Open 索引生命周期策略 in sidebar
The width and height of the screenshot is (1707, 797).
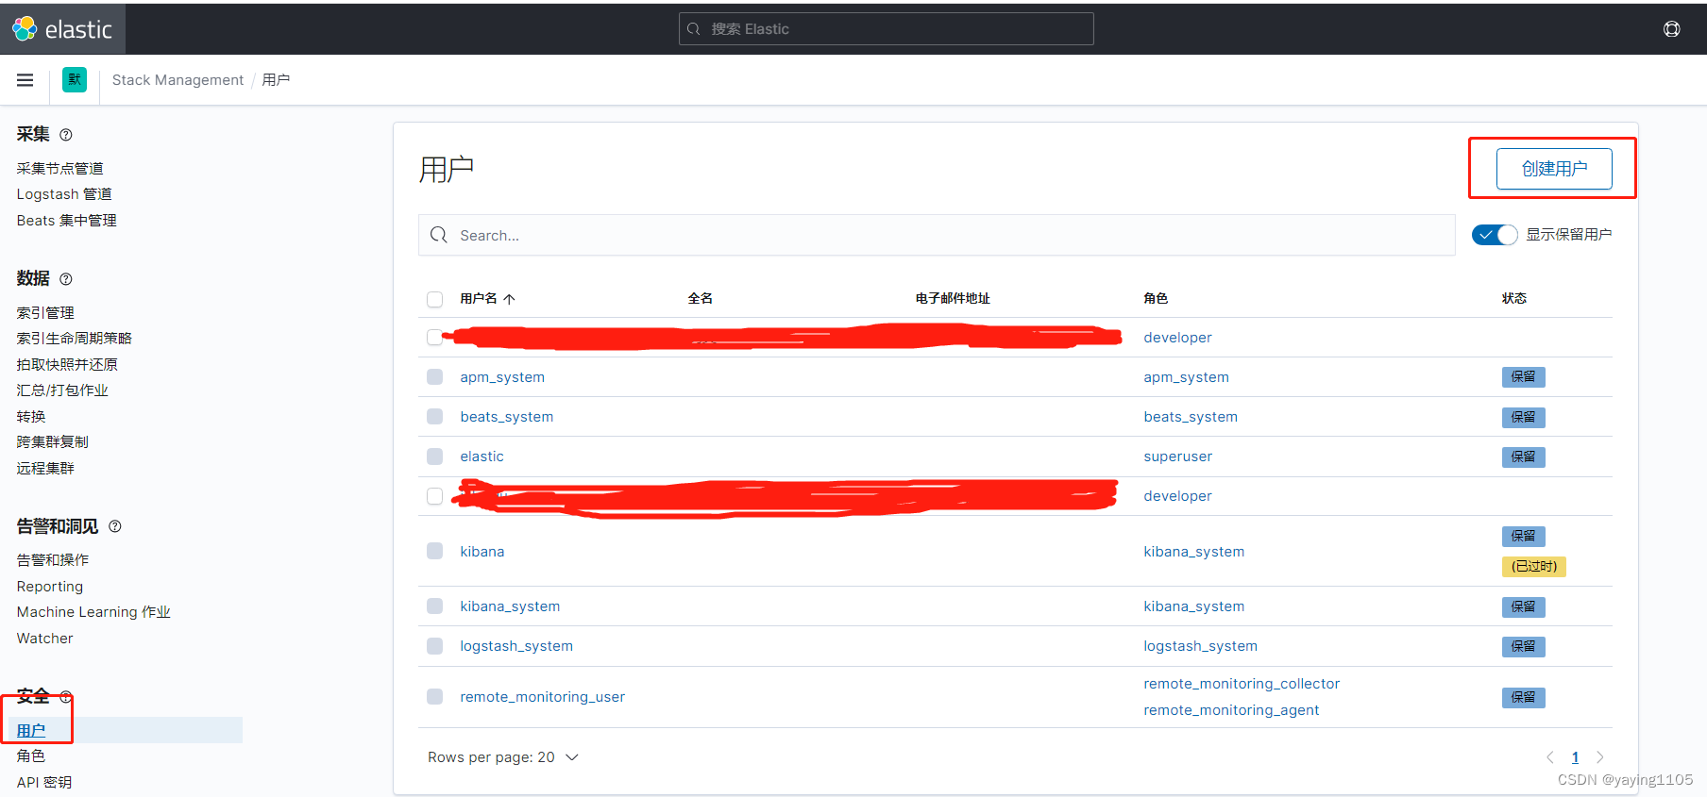click(x=74, y=339)
